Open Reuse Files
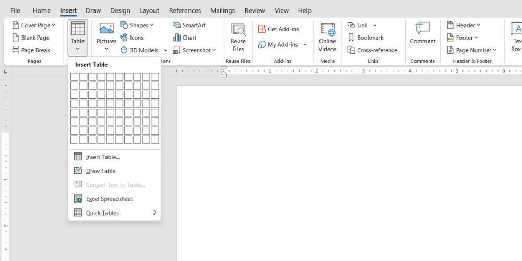Viewport: 522px width, 261px height. click(238, 37)
